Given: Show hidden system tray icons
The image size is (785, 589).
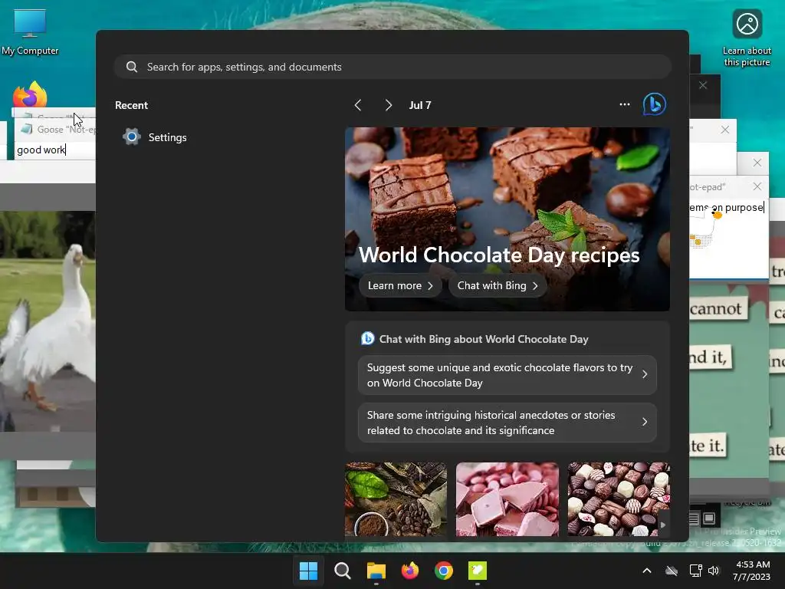Looking at the screenshot, I should point(647,571).
